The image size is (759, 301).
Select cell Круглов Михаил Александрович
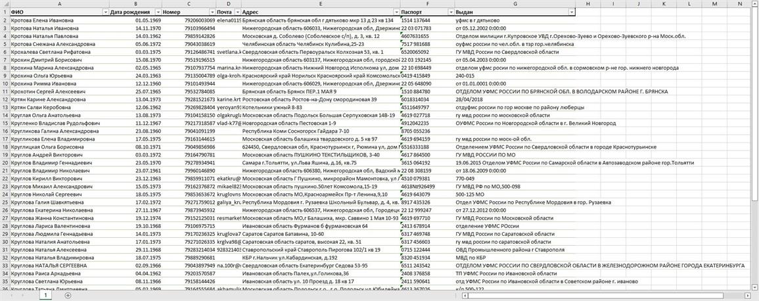click(x=59, y=186)
